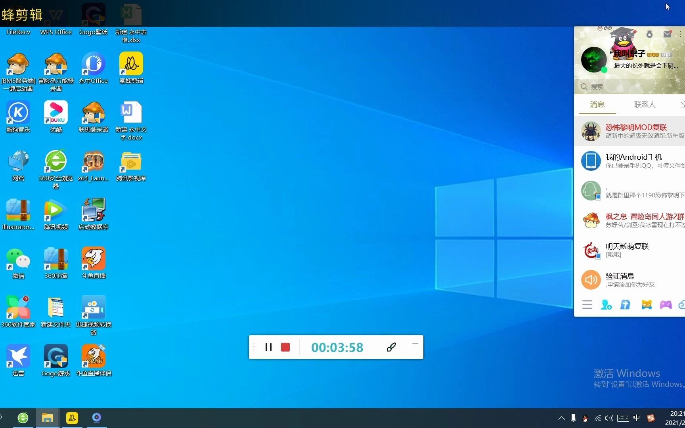Open 恐怖黎明MOD复联 chat
Image resolution: width=685 pixels, height=428 pixels.
(630, 131)
